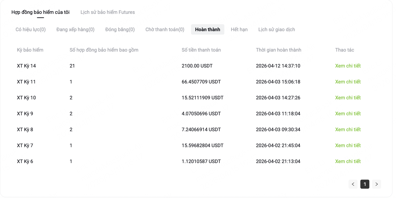Select the XT Kỳ 11 cell
This screenshot has height=198, width=396.
pos(26,82)
